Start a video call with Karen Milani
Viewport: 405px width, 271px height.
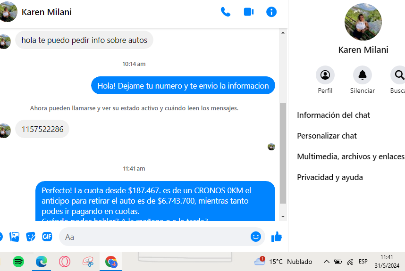[248, 12]
